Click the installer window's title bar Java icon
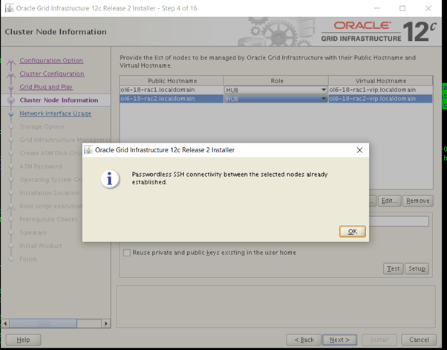This screenshot has width=447, height=350. (9, 8)
